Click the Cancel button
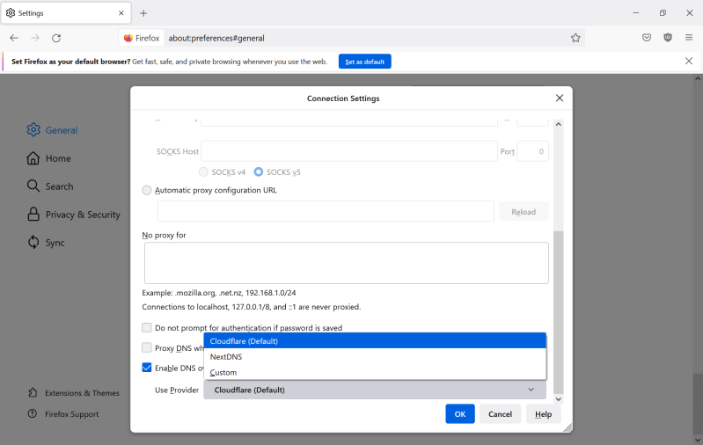Image resolution: width=703 pixels, height=445 pixels. [500, 414]
